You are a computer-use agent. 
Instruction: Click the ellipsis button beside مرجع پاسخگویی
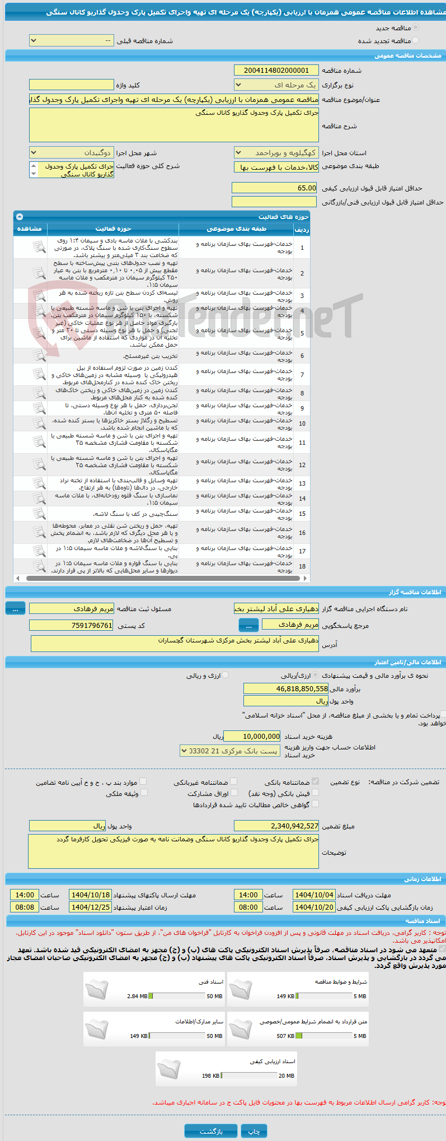pos(248,626)
